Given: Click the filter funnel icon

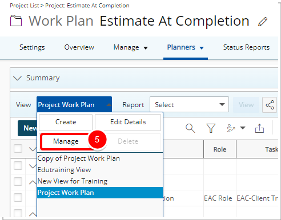Looking at the screenshot, I should point(211,128).
